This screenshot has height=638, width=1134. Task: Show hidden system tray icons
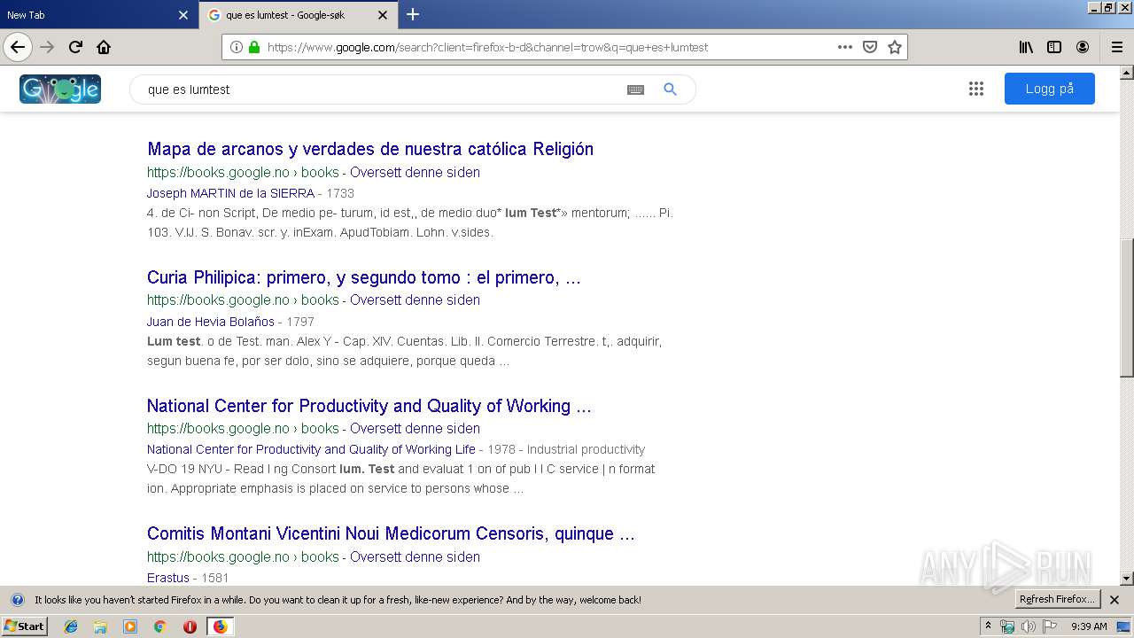pyautogui.click(x=988, y=626)
